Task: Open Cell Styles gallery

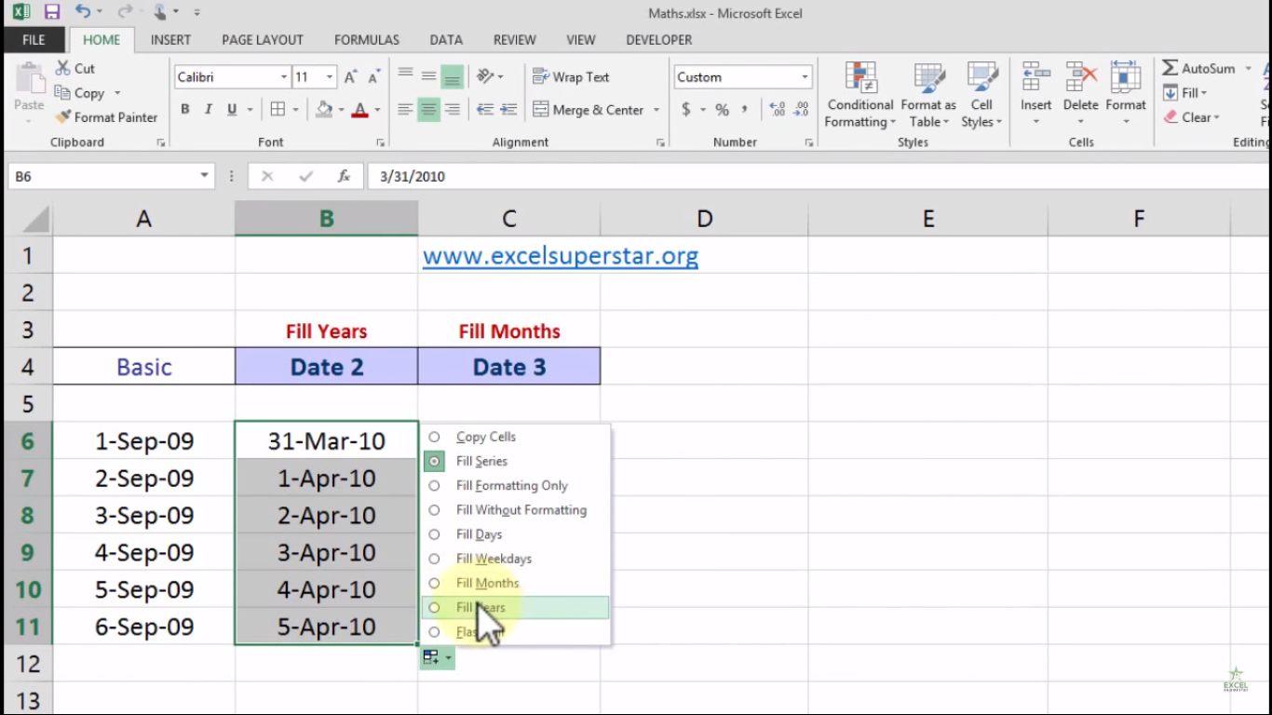Action: (981, 96)
